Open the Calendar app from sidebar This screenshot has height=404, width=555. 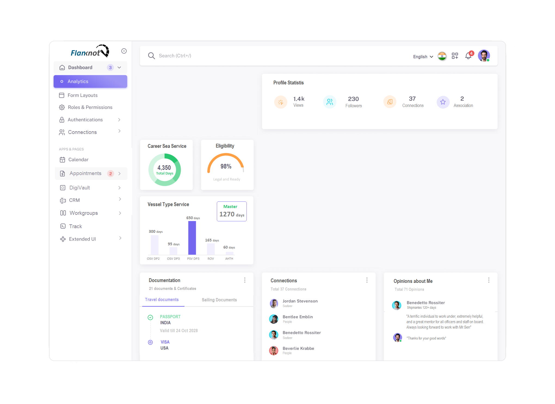coord(63,160)
